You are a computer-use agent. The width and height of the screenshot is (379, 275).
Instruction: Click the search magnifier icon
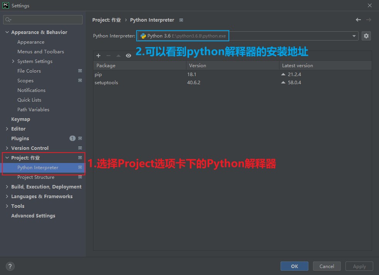click(x=8, y=20)
